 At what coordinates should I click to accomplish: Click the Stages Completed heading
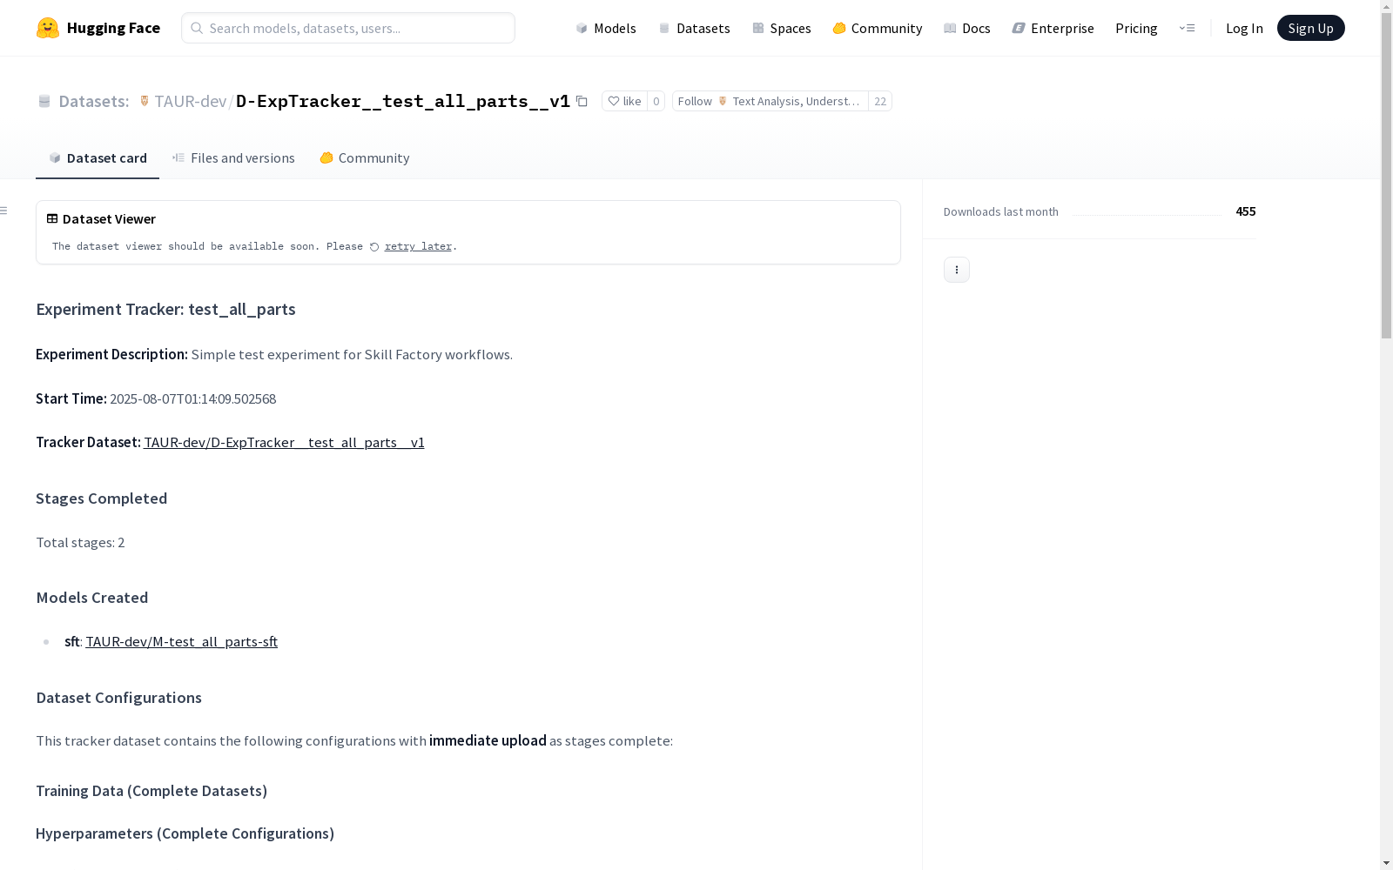click(x=101, y=498)
